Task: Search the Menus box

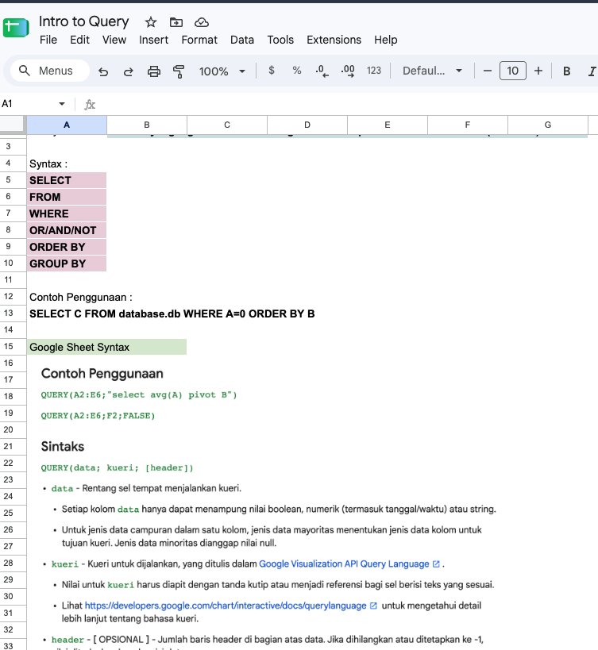Action: pyautogui.click(x=50, y=71)
